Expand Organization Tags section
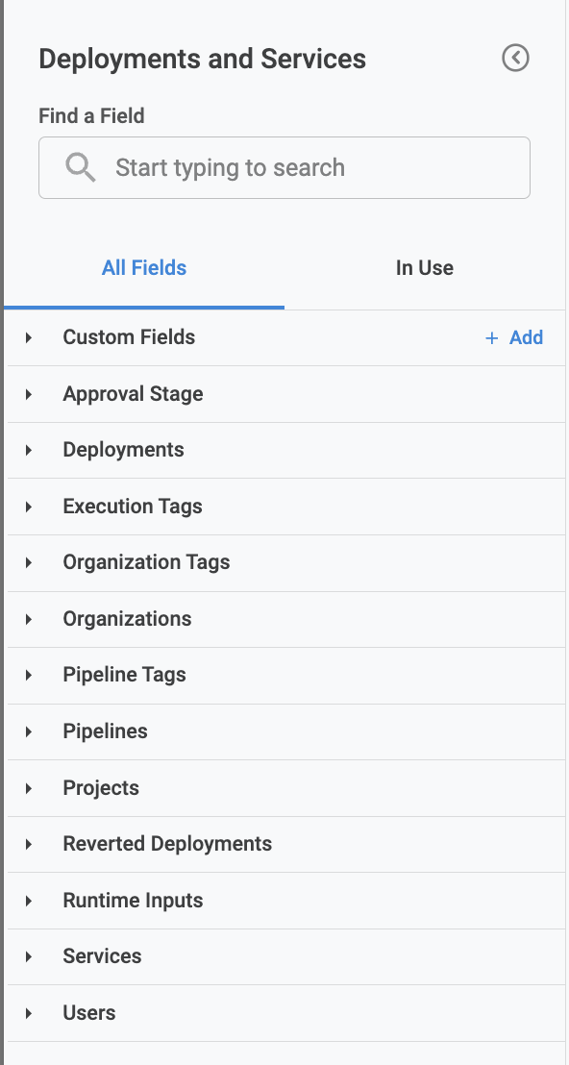569x1065 pixels. [x=285, y=562]
